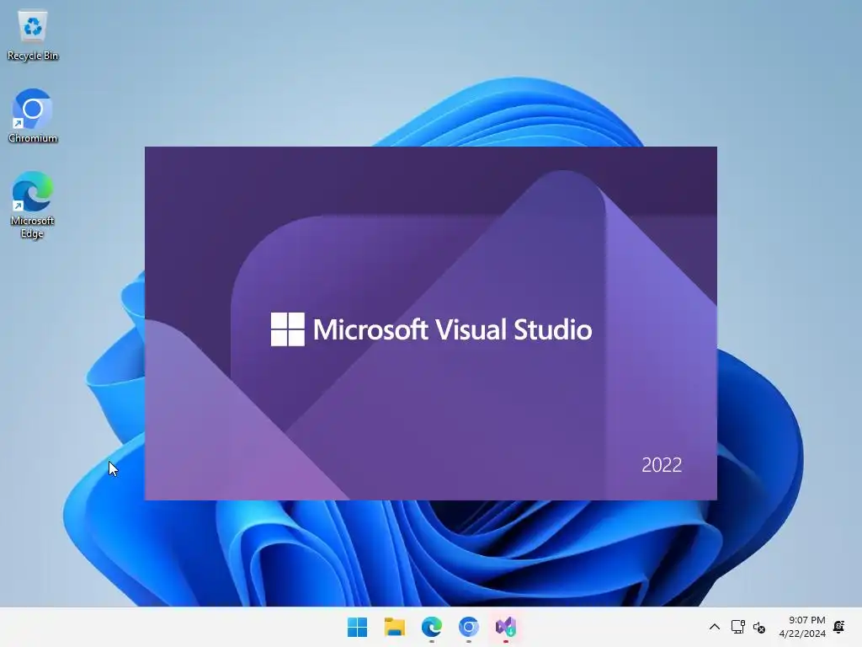Open the Recycle Bin desktop icon
This screenshot has width=862, height=647.
[x=33, y=35]
